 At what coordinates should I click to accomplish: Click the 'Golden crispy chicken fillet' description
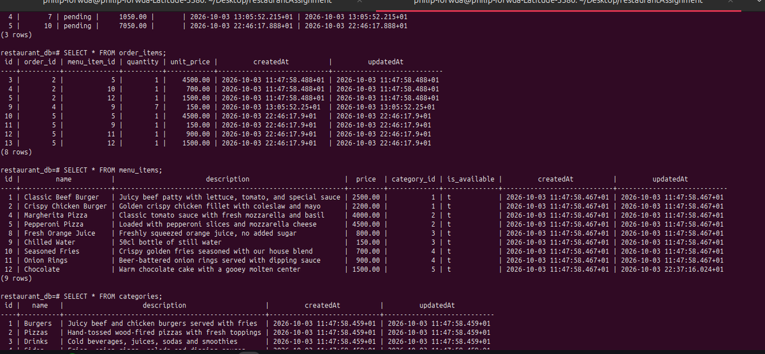[x=220, y=206]
